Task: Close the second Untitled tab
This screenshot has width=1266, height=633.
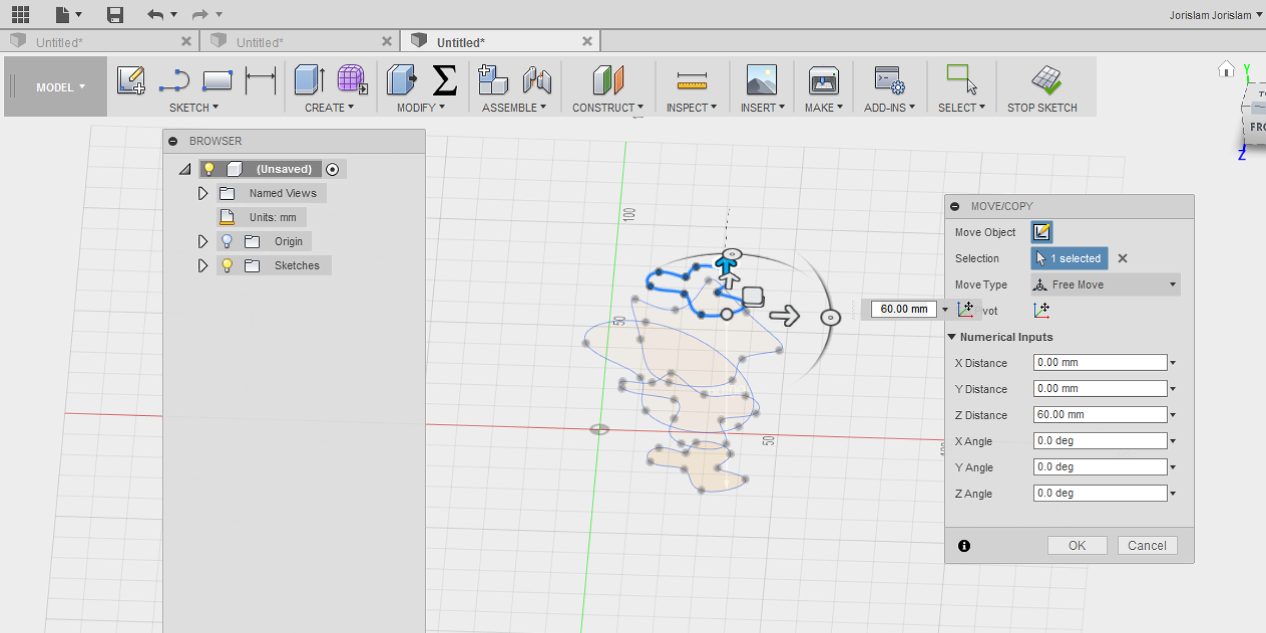Action: coord(386,41)
